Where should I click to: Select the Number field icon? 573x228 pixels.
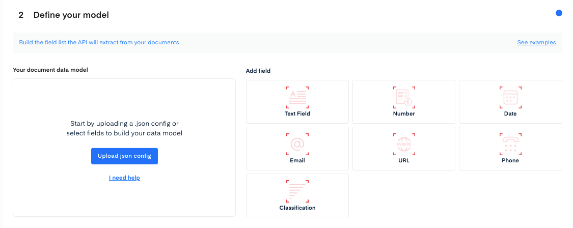(404, 97)
